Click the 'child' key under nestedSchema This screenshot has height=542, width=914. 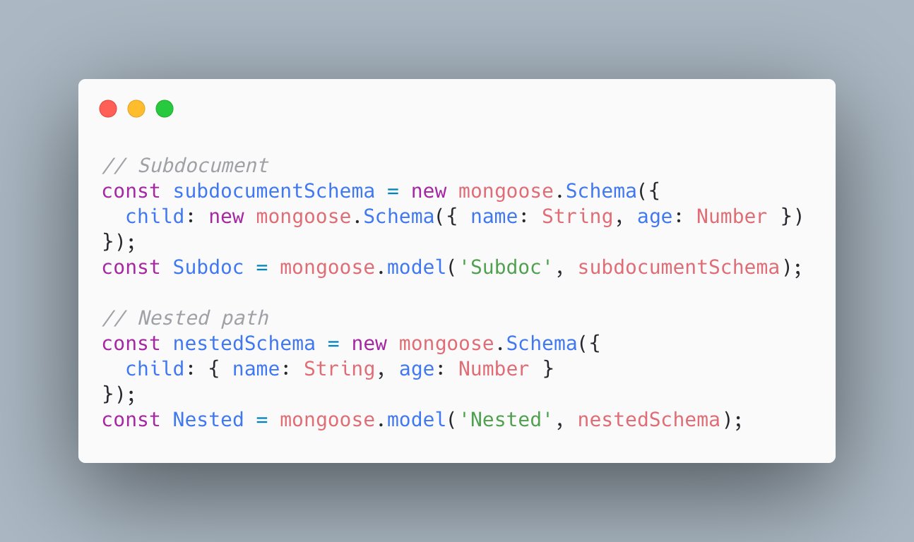coord(155,369)
